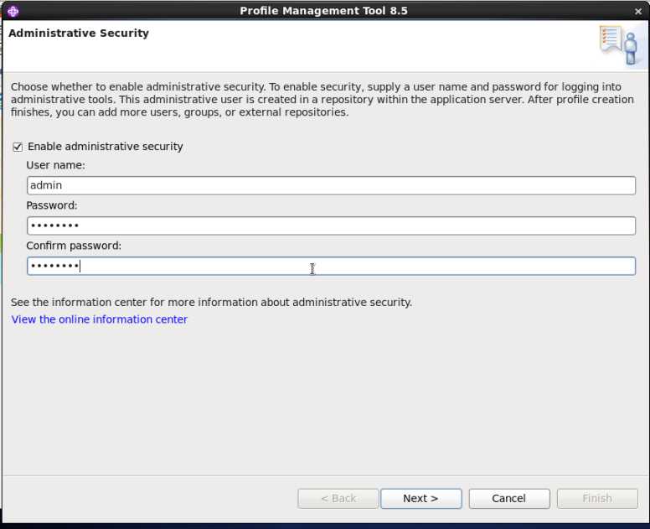Click the "See the information center" text line

click(211, 302)
